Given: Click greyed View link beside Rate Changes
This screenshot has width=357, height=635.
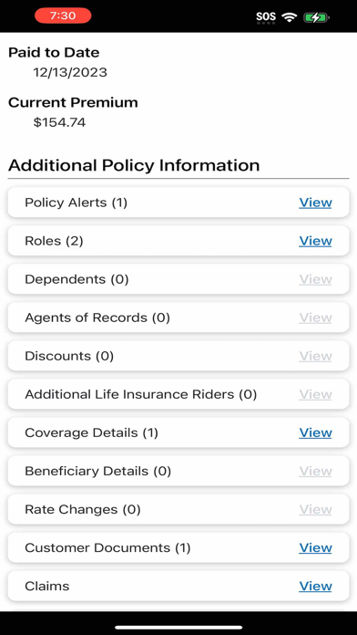Looking at the screenshot, I should click(x=315, y=509).
